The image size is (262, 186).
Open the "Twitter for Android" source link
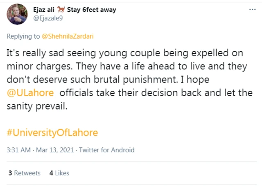pos(106,150)
